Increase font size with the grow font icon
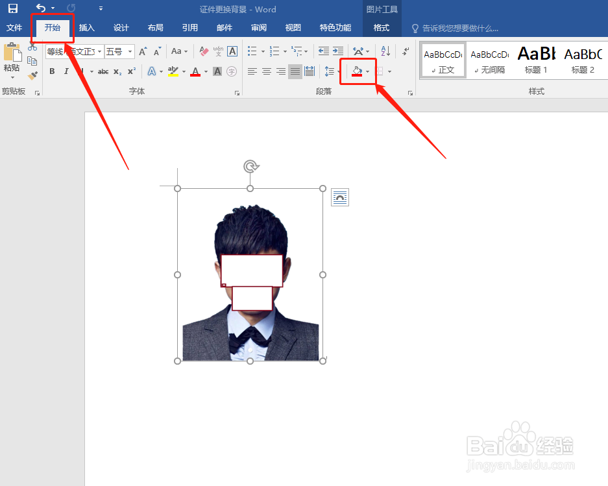This screenshot has height=486, width=608. coord(143,51)
